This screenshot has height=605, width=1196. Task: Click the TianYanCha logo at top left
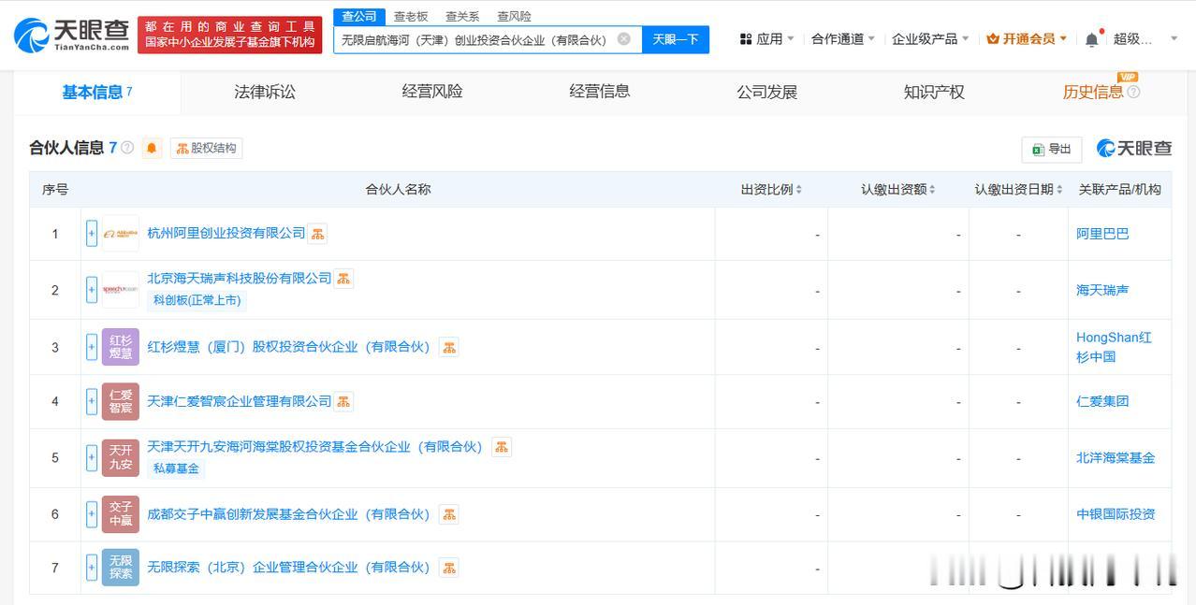72,35
